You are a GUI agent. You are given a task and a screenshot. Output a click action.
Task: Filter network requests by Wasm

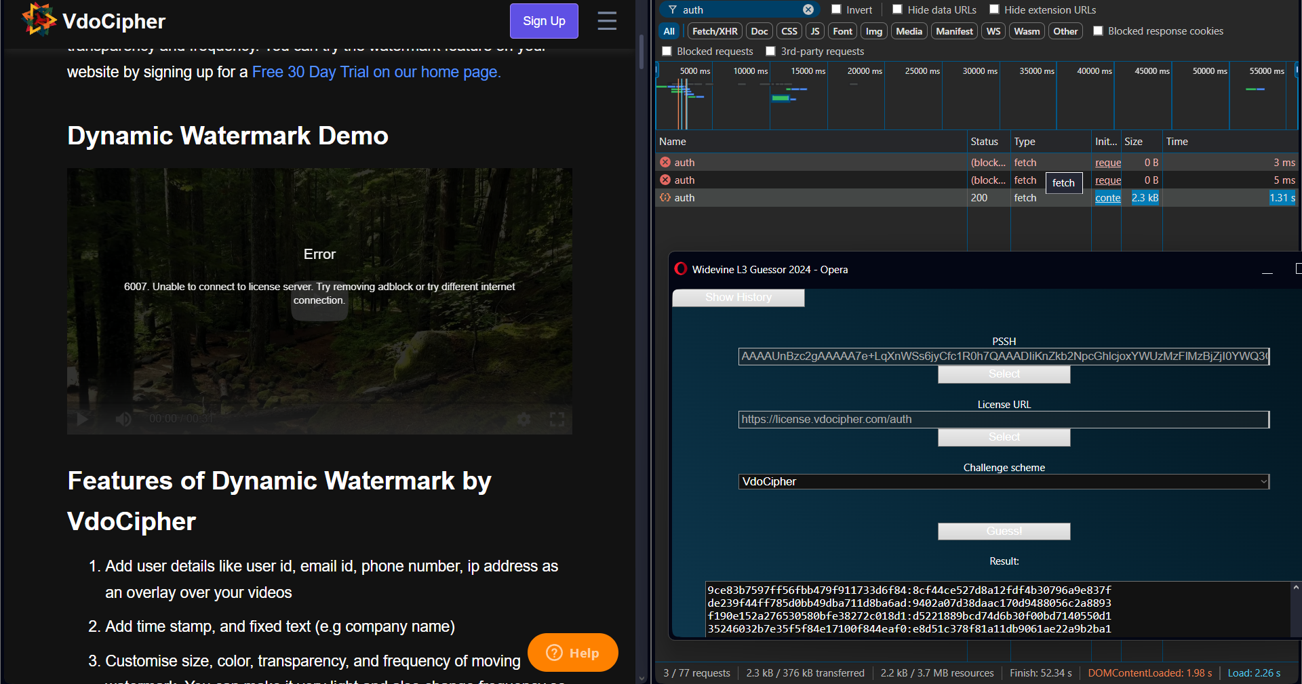(1027, 31)
